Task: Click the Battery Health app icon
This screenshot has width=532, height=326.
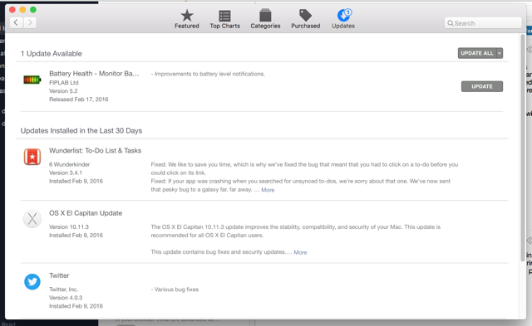Action: pyautogui.click(x=32, y=80)
